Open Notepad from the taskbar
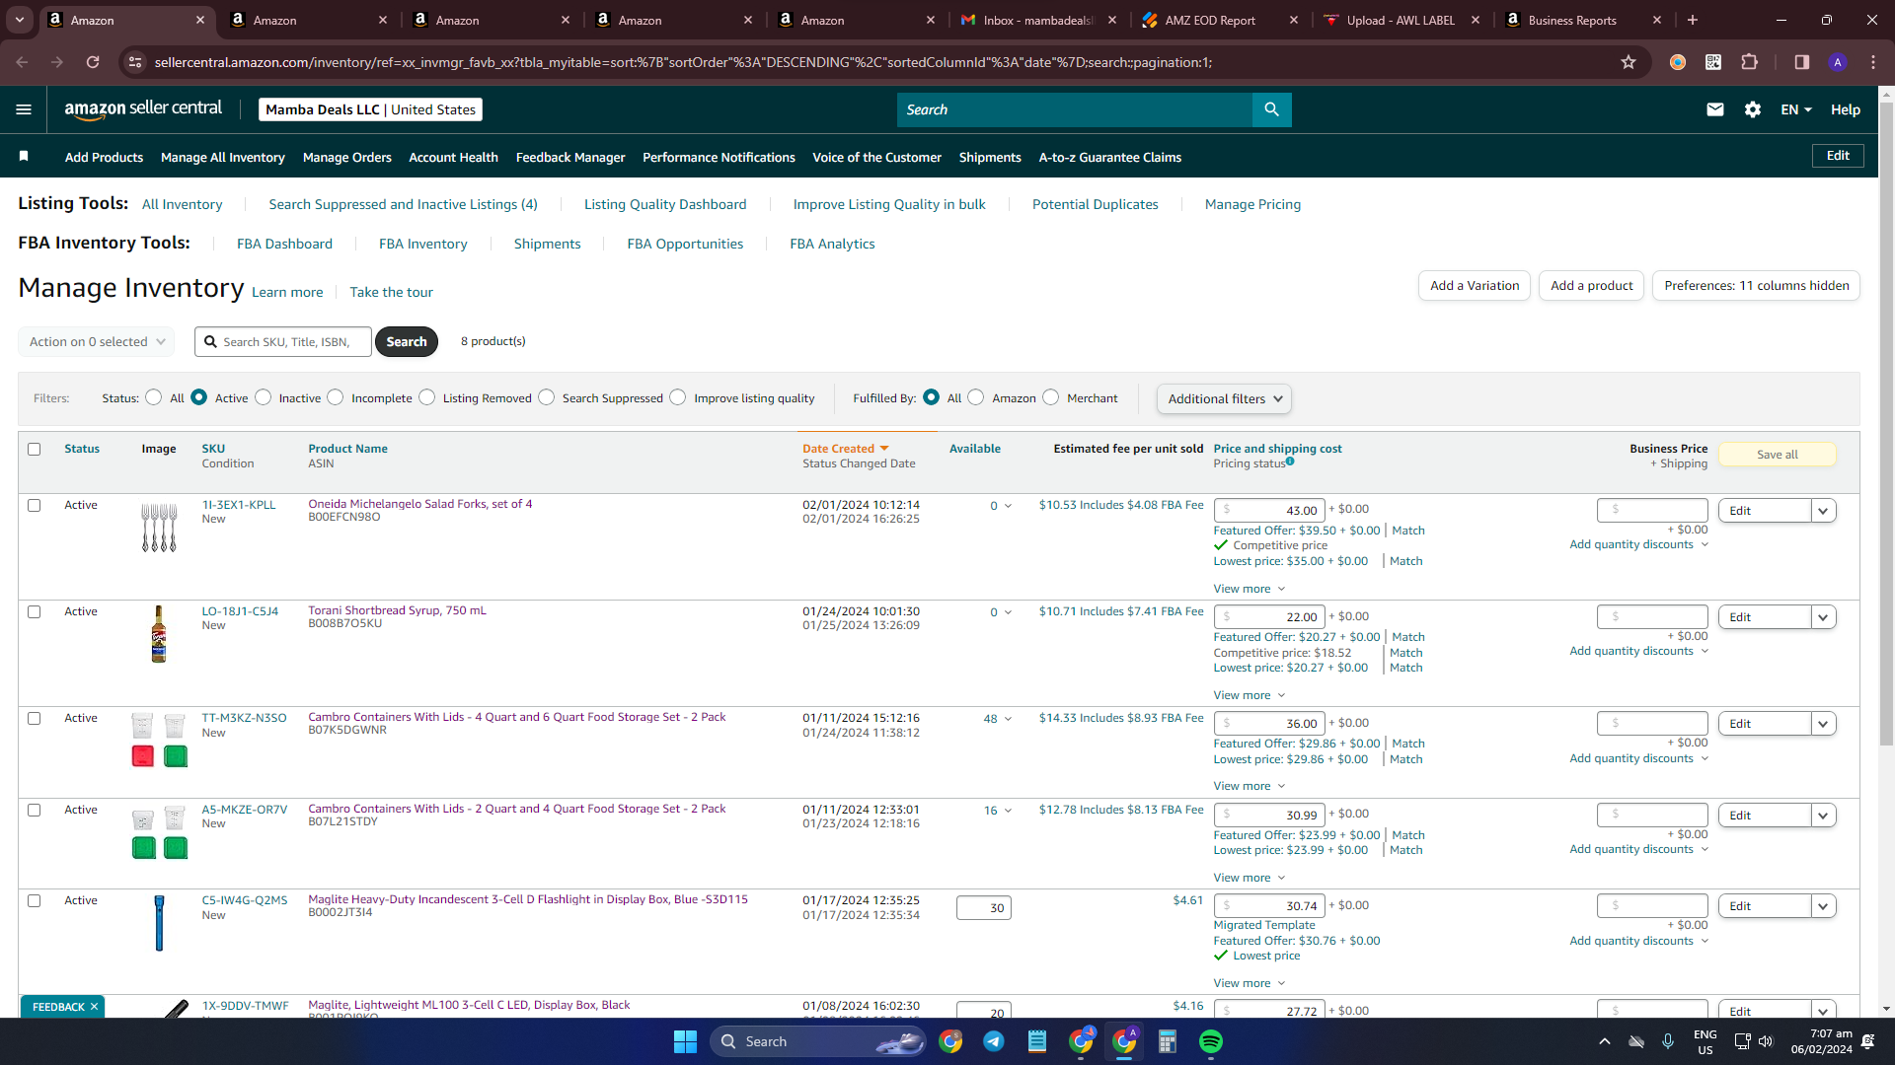This screenshot has height=1065, width=1895. click(x=1037, y=1041)
